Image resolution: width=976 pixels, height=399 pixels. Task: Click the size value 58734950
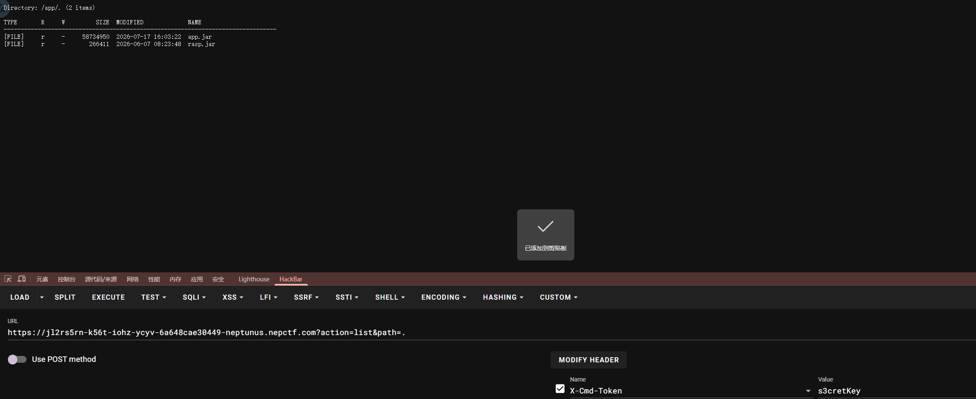tap(96, 37)
